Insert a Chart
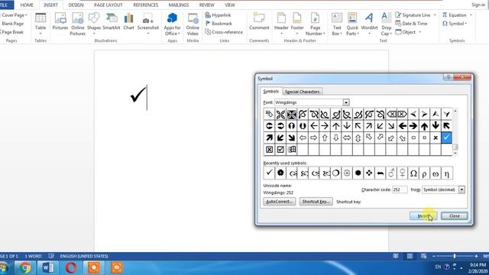 (128, 21)
